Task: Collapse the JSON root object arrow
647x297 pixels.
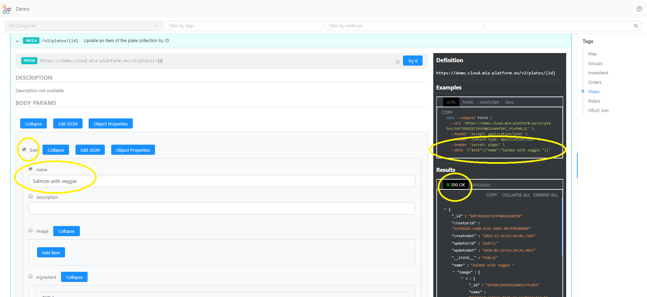Action: click(x=445, y=209)
